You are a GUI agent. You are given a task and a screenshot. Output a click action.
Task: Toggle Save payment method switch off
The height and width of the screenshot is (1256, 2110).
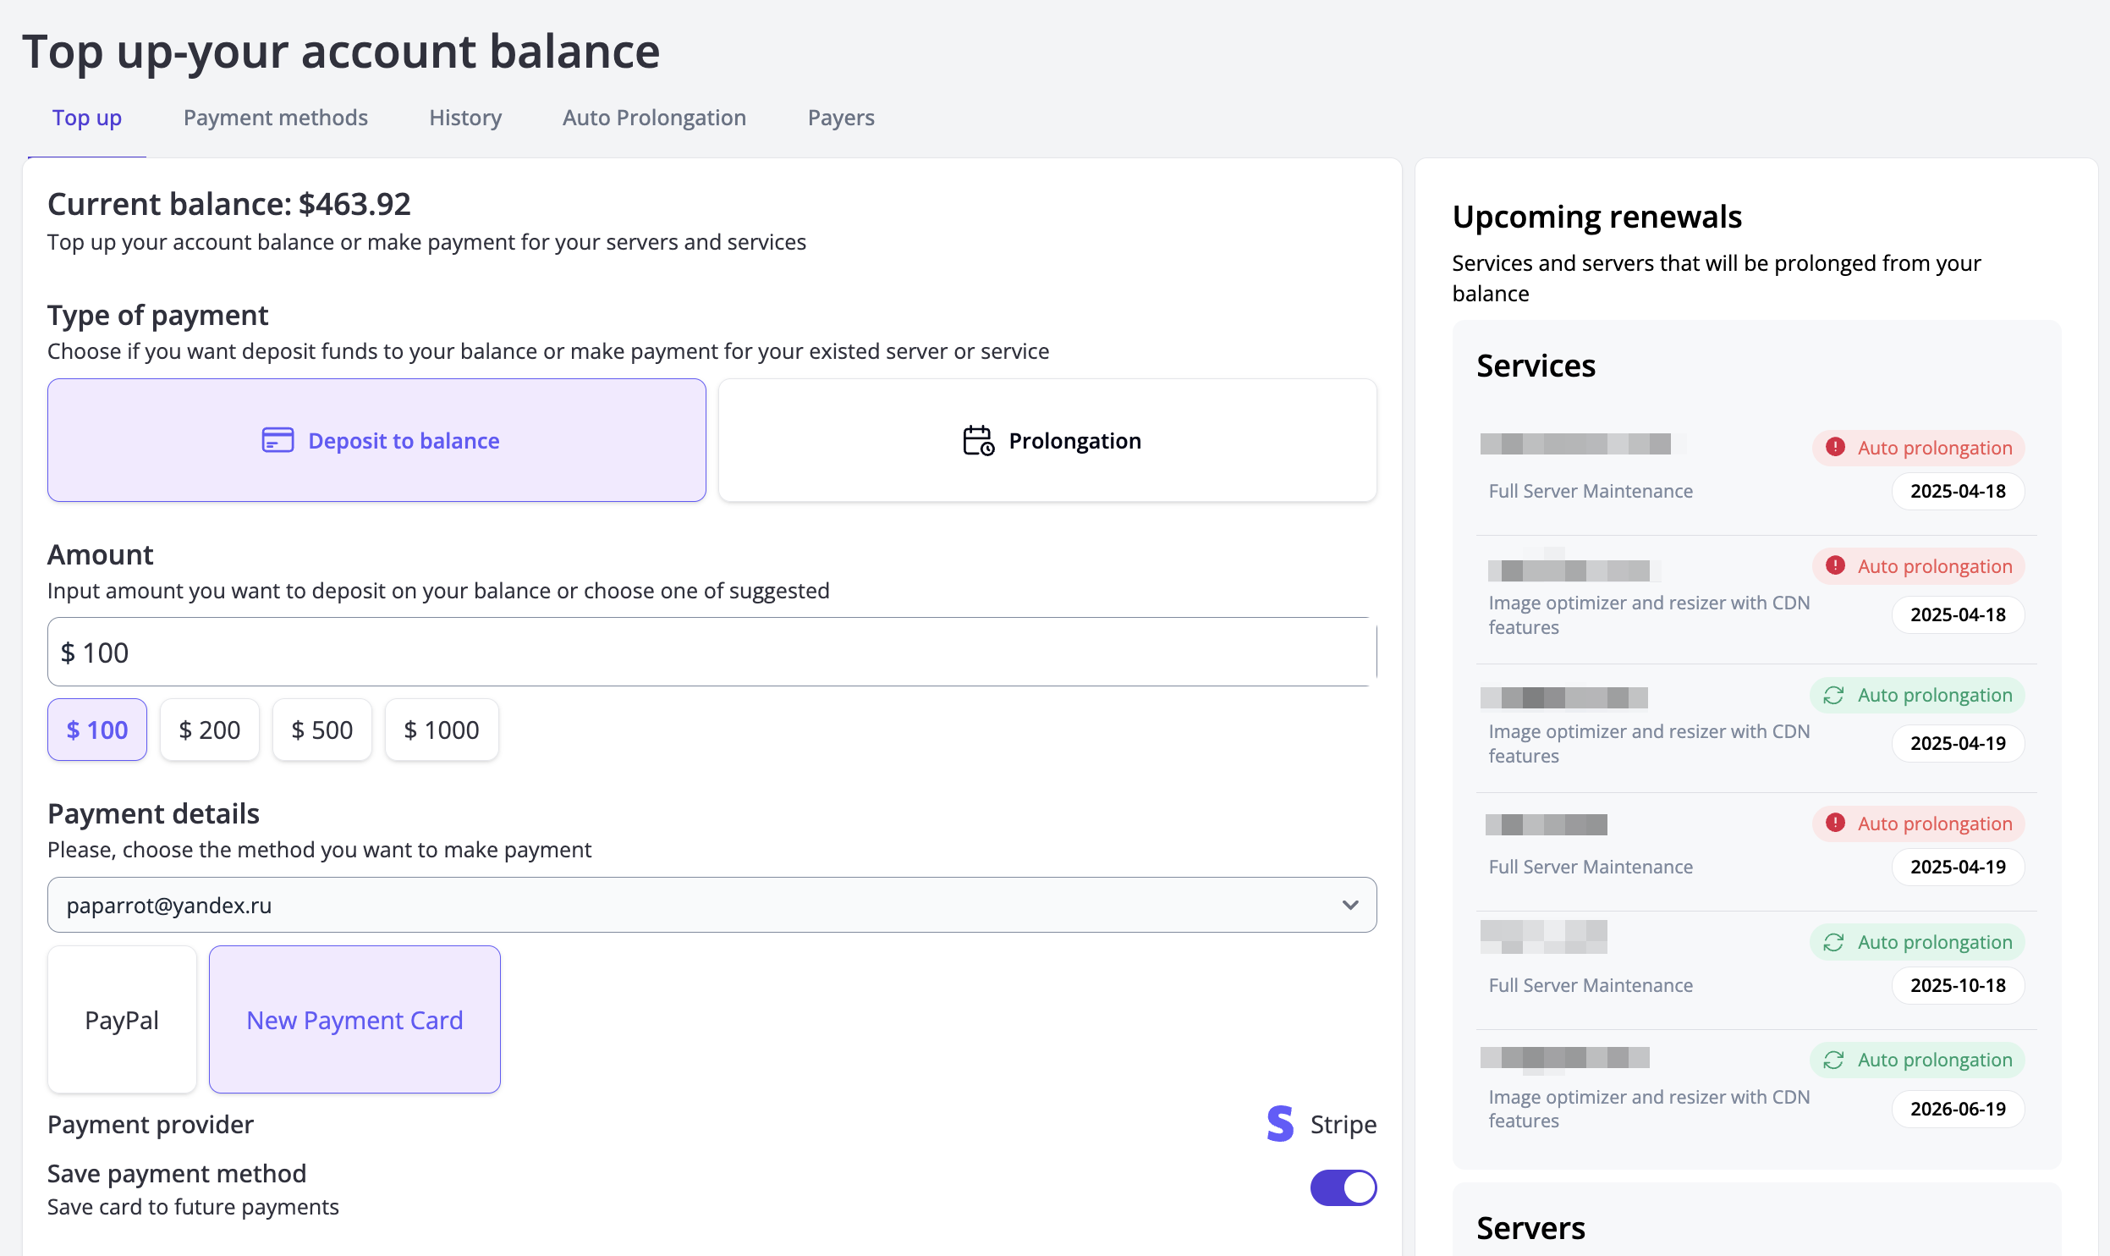tap(1343, 1187)
